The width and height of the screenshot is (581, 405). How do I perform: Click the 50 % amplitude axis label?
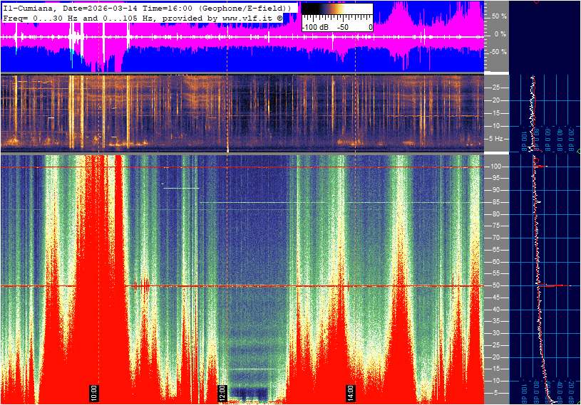pos(498,16)
